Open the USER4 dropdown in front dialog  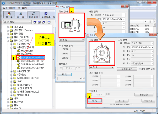(x=144, y=77)
